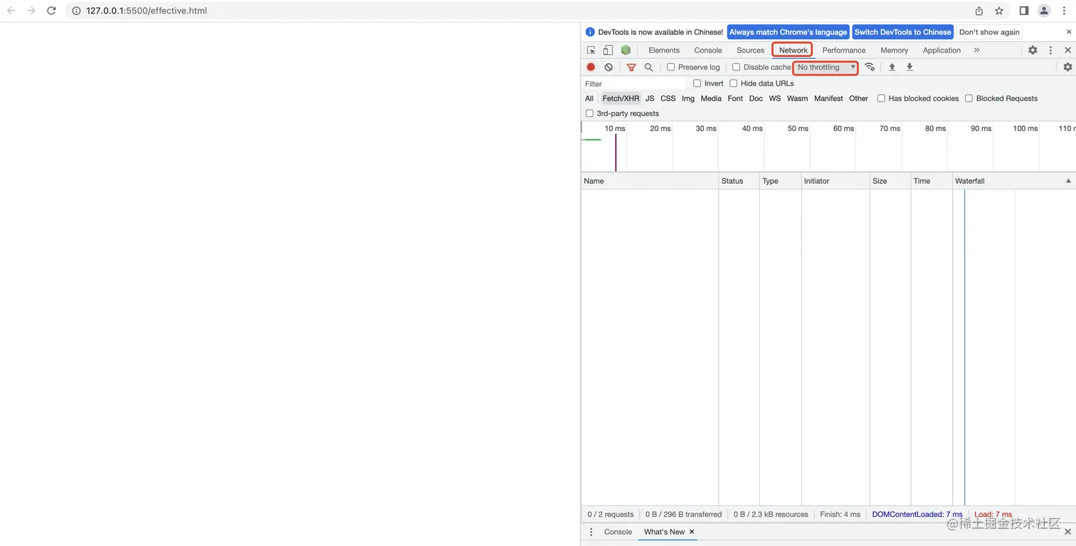Open the Chrome profile avatar
The image size is (1076, 546).
1044,11
